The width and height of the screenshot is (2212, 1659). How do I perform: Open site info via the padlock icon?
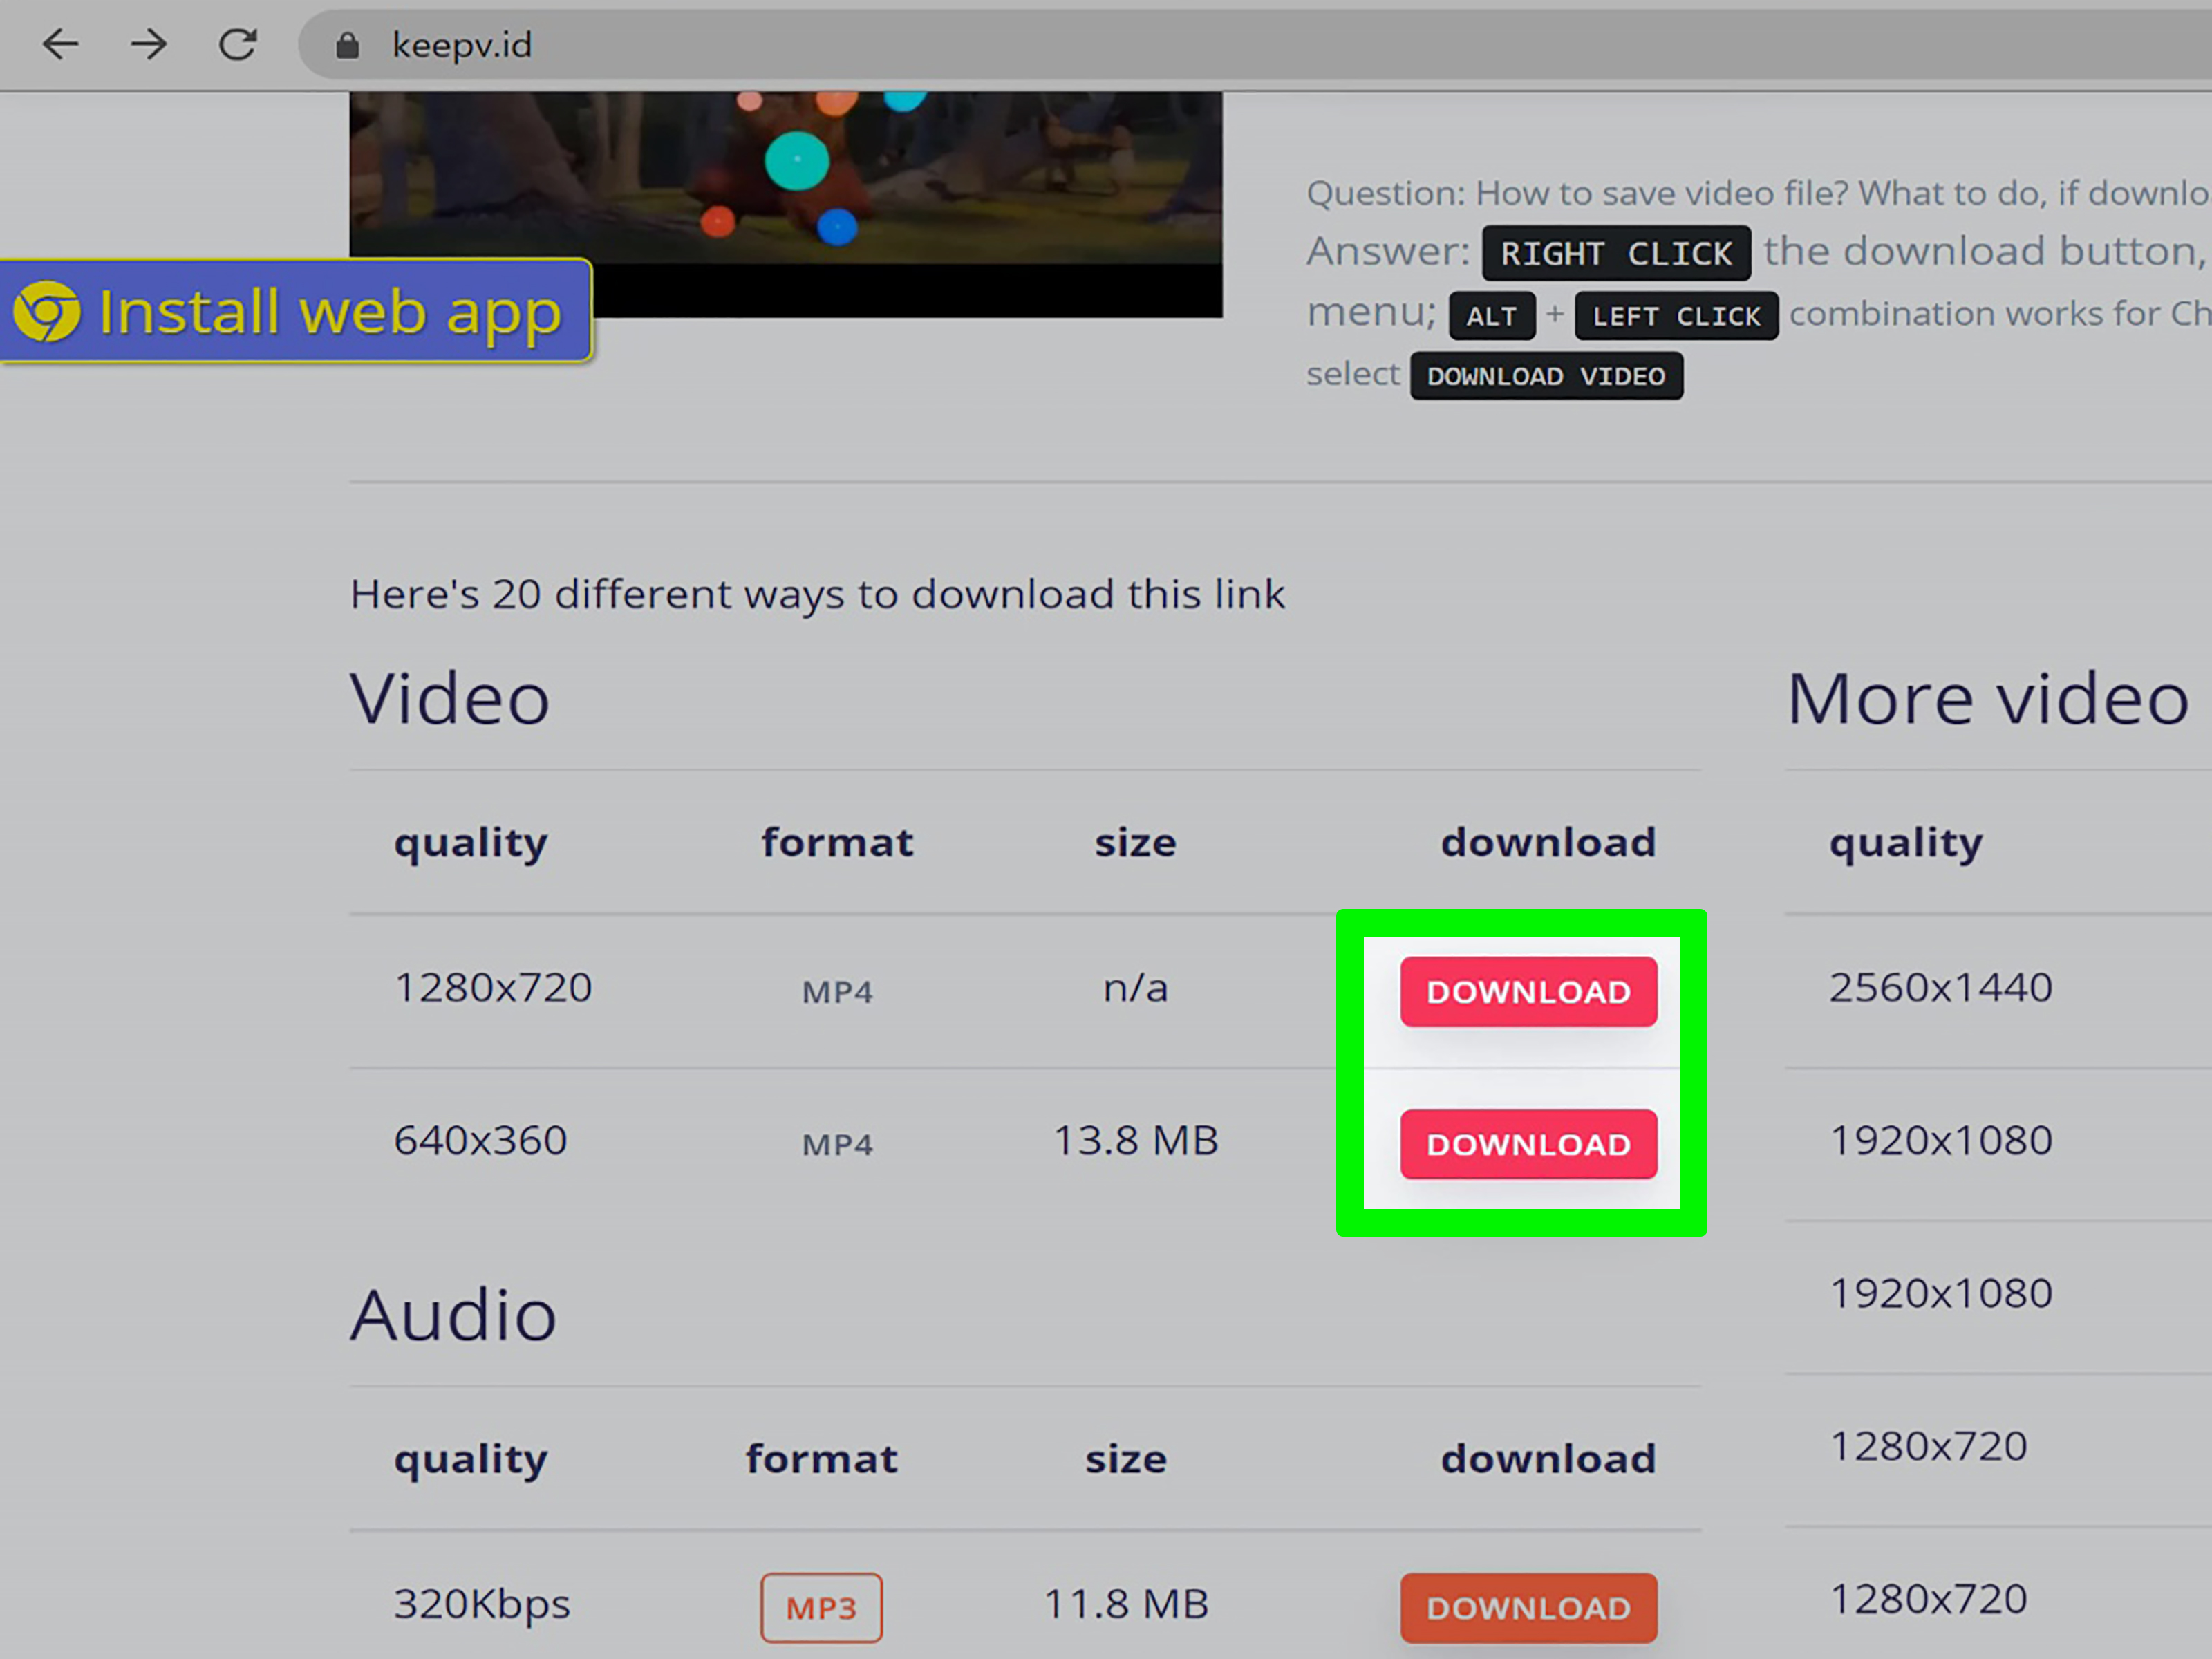pyautogui.click(x=348, y=44)
